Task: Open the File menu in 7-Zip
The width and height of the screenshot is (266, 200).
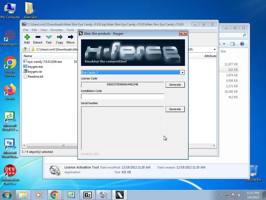Action: point(26,30)
